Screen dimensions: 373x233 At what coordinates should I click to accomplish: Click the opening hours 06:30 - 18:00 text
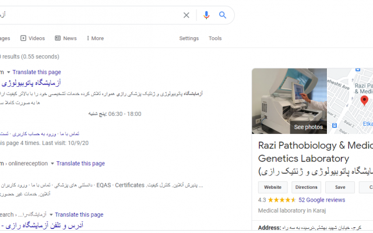tap(125, 114)
